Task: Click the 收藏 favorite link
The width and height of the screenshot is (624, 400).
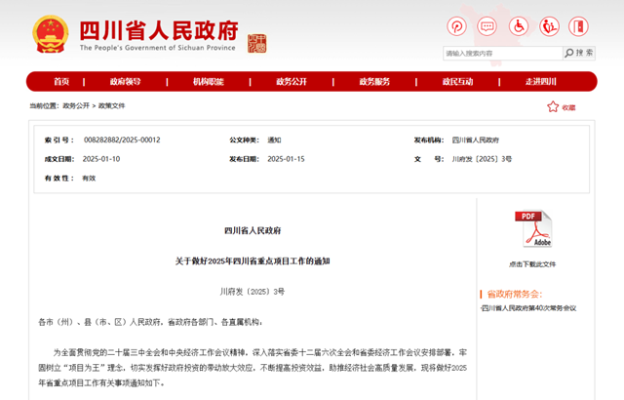Action: click(x=568, y=107)
